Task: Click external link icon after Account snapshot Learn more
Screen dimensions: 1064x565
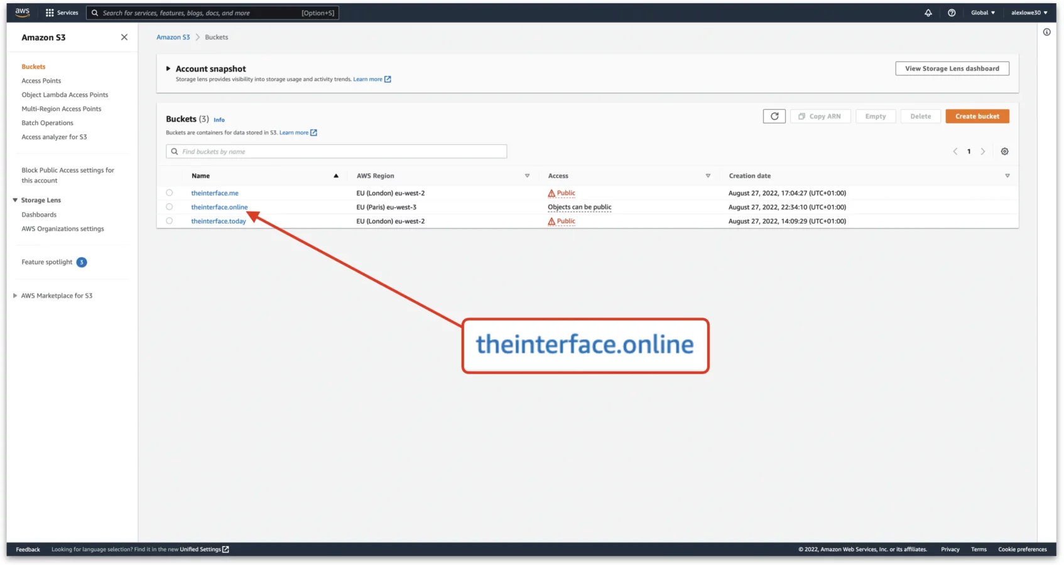Action: (x=388, y=79)
